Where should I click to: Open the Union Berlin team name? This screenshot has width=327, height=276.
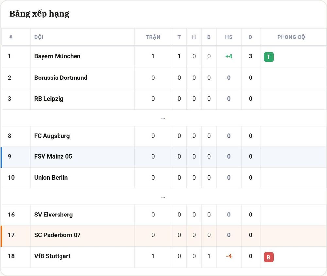point(51,177)
